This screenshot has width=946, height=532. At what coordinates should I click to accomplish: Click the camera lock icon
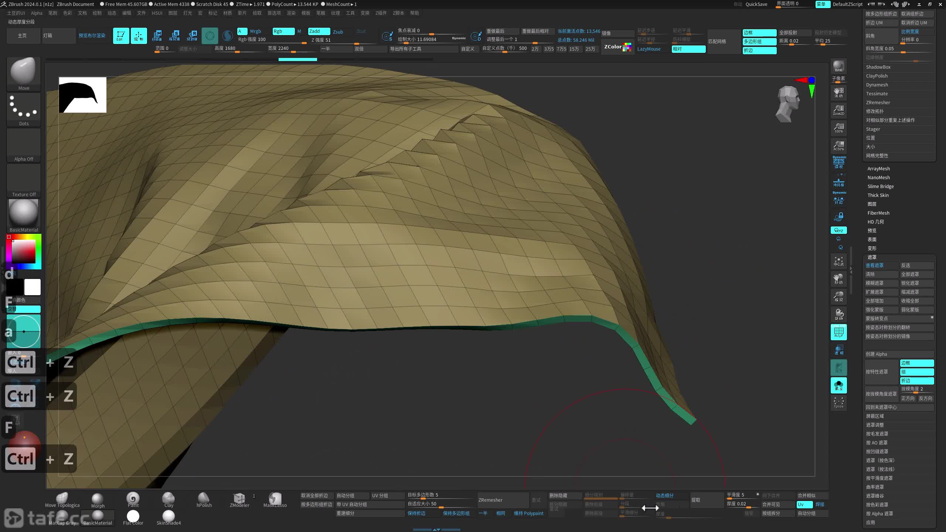coord(838,217)
